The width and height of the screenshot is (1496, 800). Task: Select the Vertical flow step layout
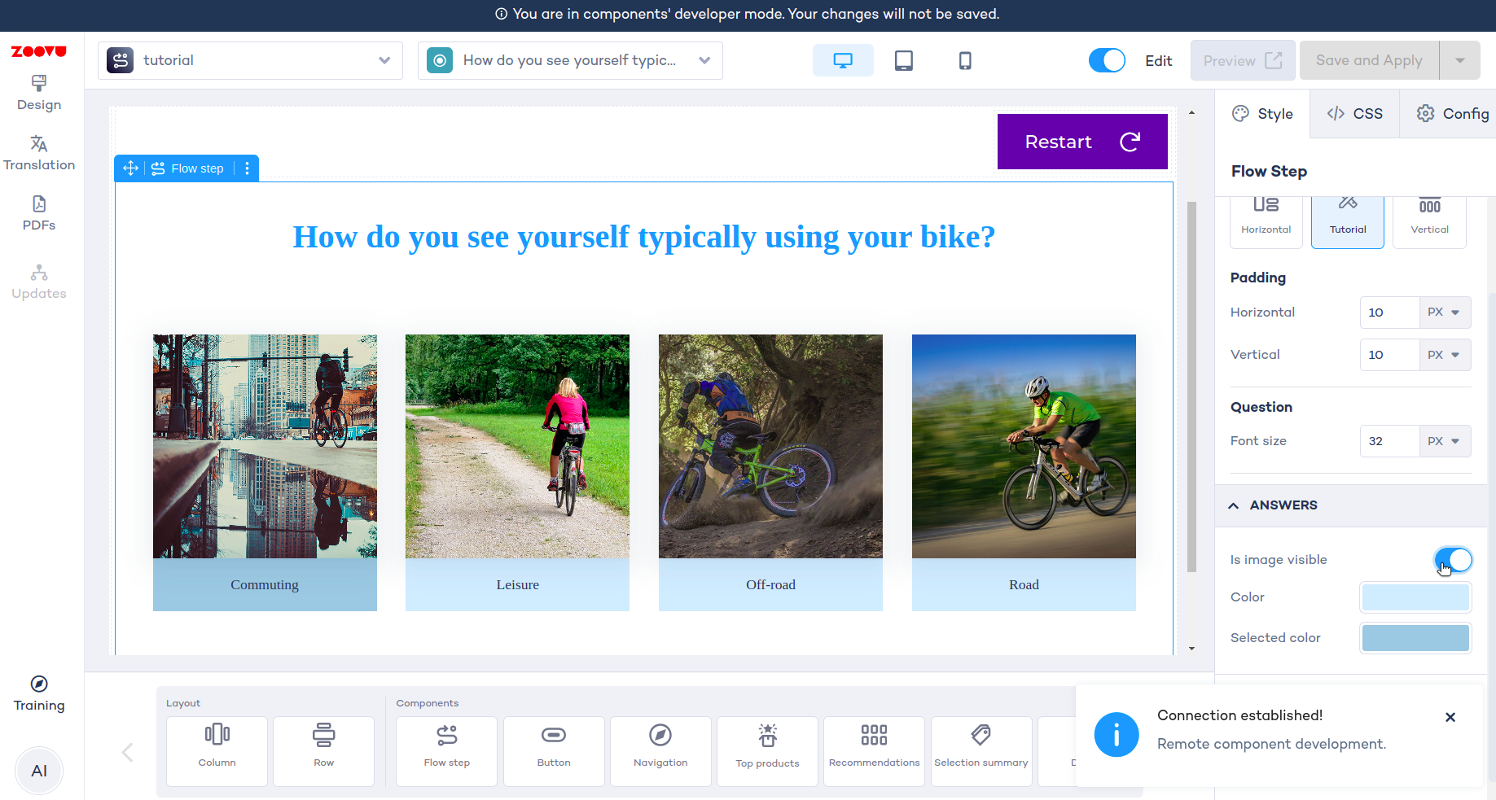[x=1429, y=220]
